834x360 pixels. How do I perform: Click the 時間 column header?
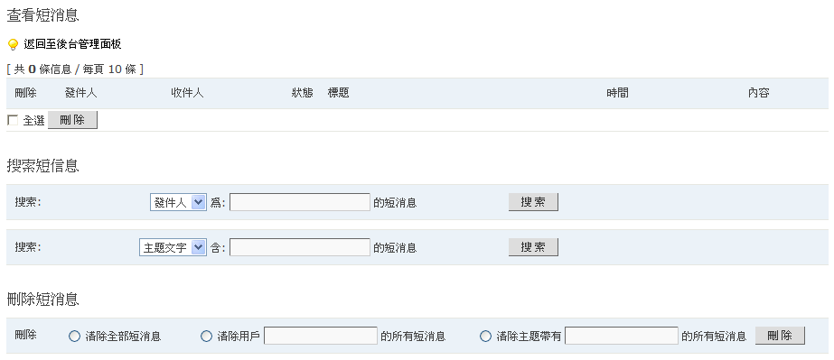[x=617, y=93]
